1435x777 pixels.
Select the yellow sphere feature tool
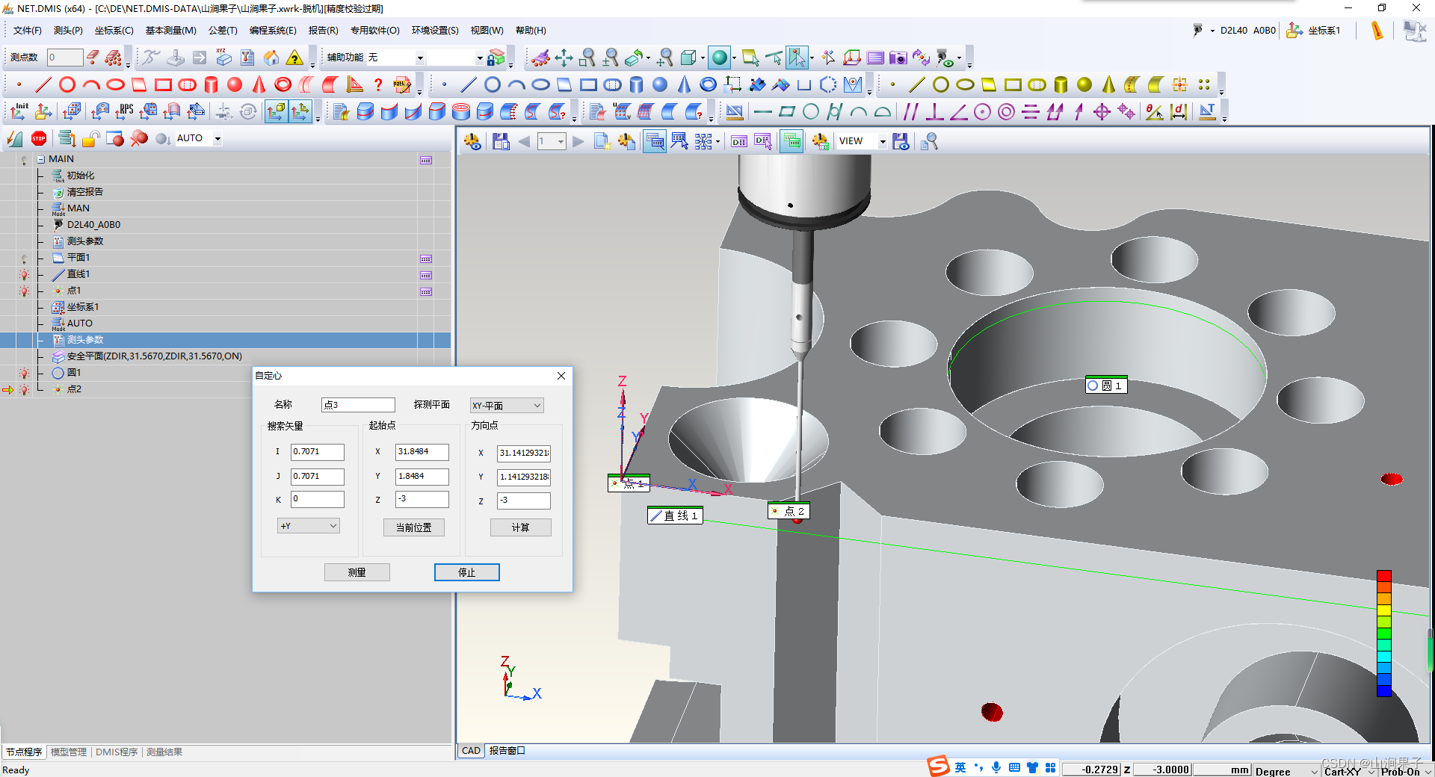click(x=1084, y=84)
